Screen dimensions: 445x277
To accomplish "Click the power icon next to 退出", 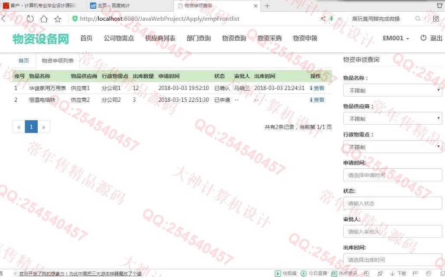I will [423, 38].
